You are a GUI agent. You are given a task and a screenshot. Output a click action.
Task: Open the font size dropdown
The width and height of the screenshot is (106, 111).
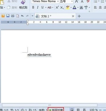click(x=72, y=1)
